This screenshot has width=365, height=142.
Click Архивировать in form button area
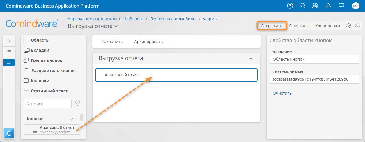click(148, 42)
